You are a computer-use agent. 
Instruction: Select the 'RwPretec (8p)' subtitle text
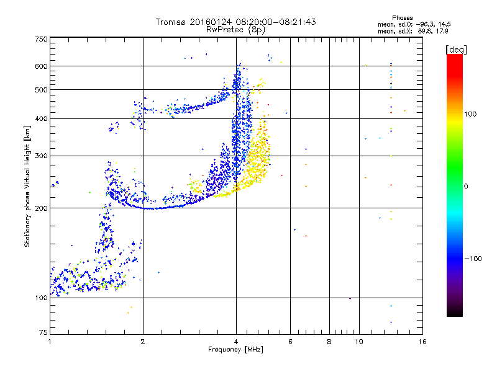[x=235, y=30]
